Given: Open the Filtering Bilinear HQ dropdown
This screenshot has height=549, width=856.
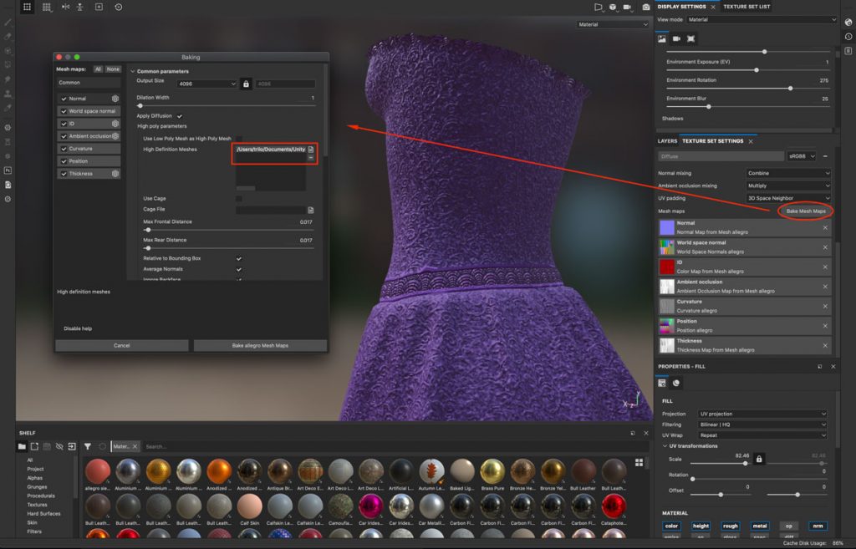Looking at the screenshot, I should [x=762, y=424].
